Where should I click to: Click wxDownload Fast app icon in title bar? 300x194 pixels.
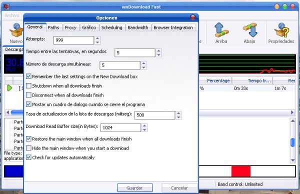(6, 7)
